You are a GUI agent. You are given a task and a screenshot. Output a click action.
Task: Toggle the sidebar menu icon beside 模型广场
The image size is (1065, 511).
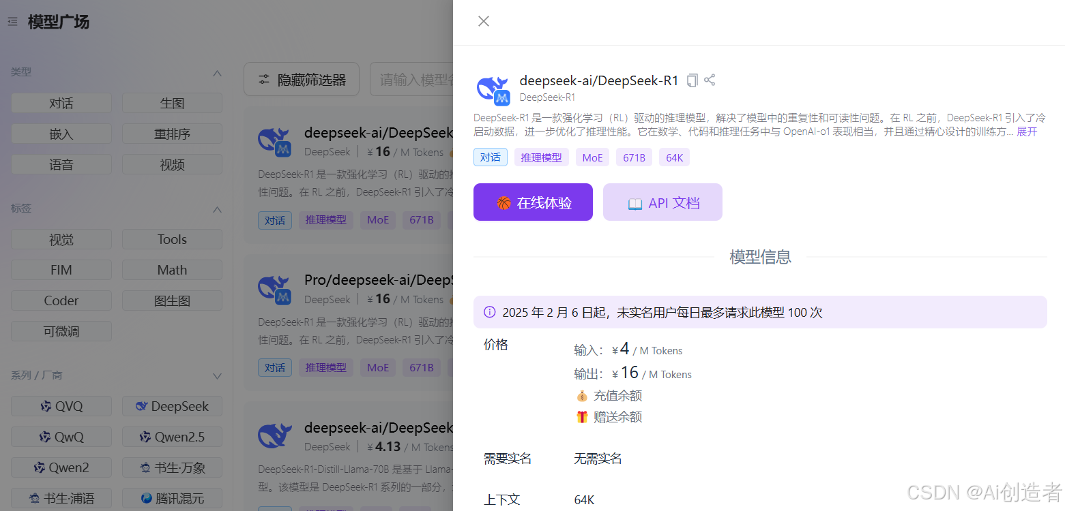tap(13, 22)
